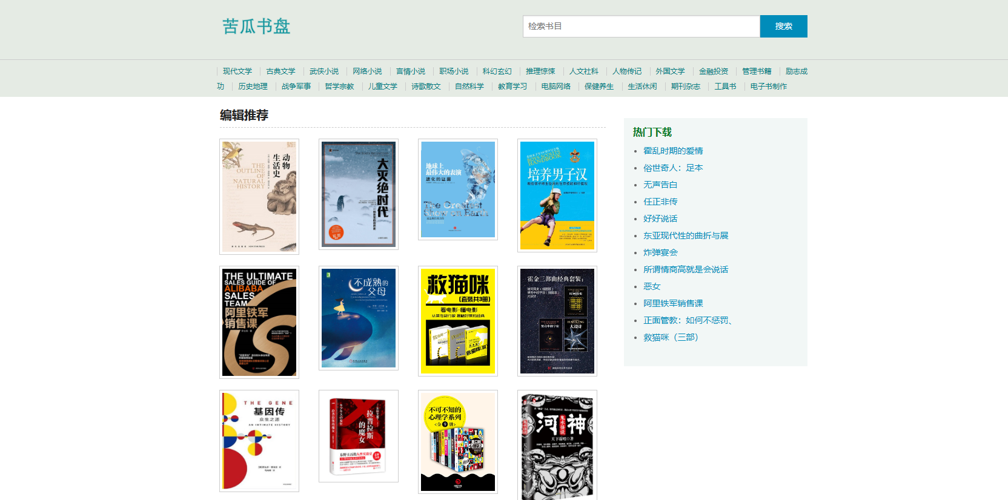Open the 金融投资 category
Screen dimensions: 1008x500
pos(714,71)
